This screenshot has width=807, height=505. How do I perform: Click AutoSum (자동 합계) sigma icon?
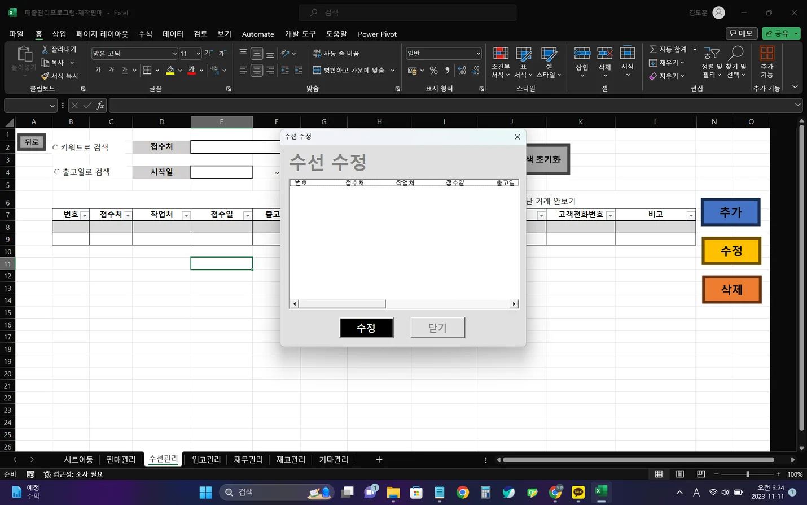[653, 49]
